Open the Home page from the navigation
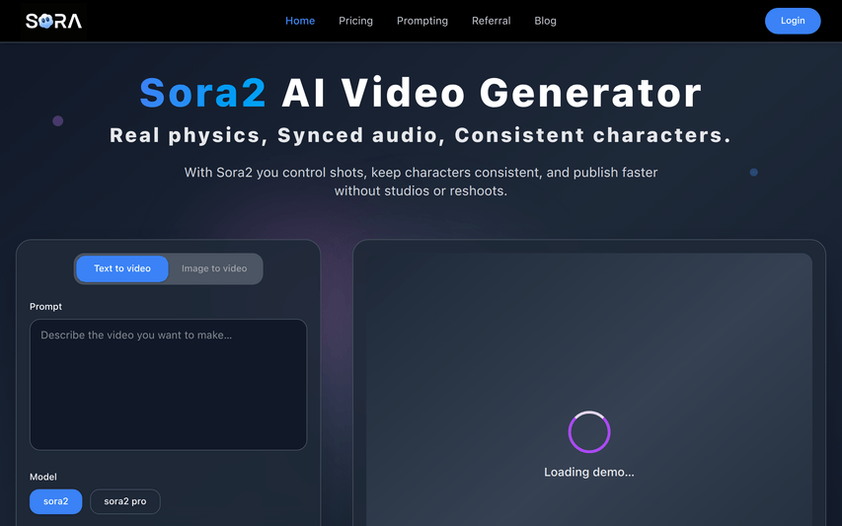The width and height of the screenshot is (842, 526). [300, 21]
